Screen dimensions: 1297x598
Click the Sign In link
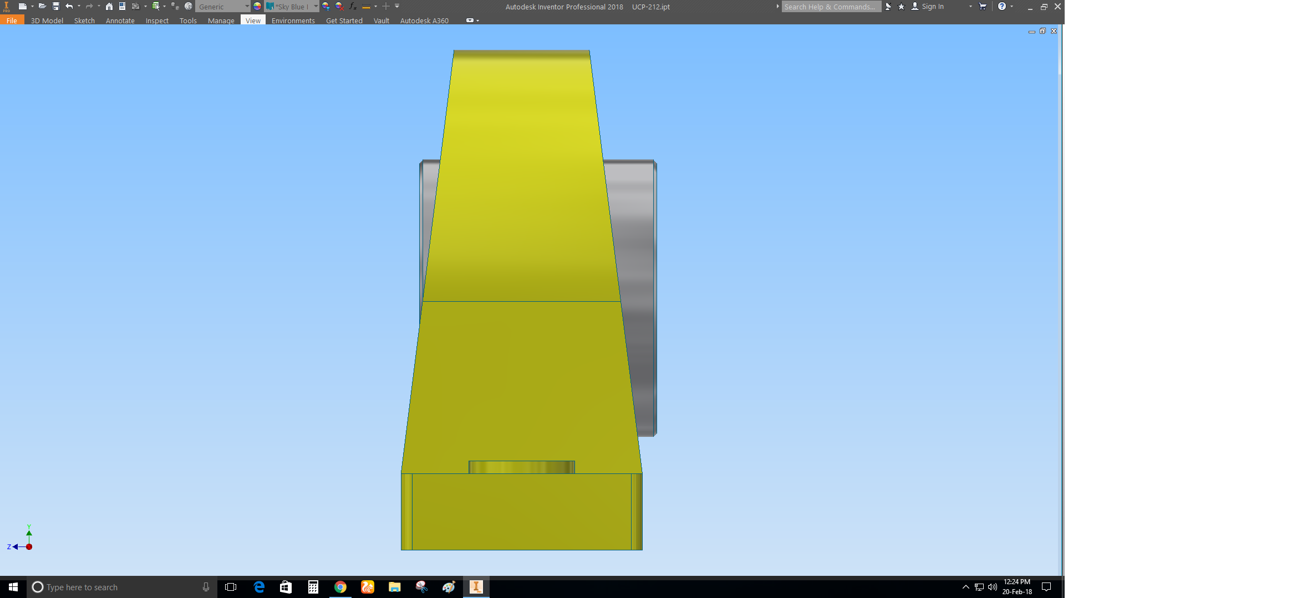point(932,7)
